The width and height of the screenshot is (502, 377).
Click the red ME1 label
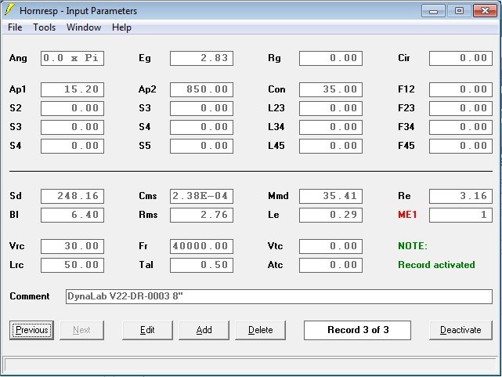point(407,215)
